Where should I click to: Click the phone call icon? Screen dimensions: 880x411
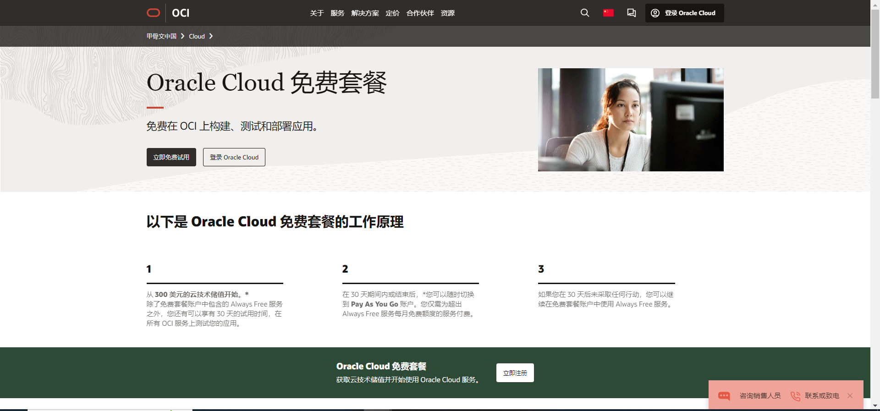[796, 396]
